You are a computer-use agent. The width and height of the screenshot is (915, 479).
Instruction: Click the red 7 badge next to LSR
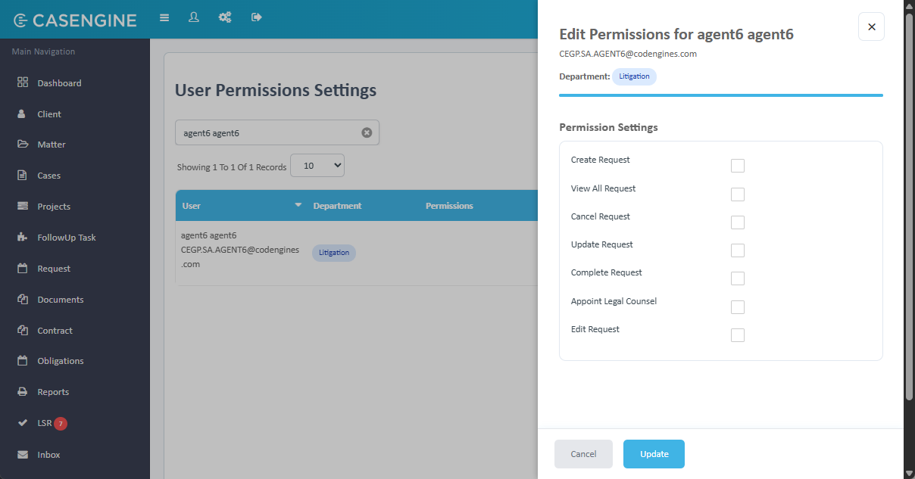61,423
